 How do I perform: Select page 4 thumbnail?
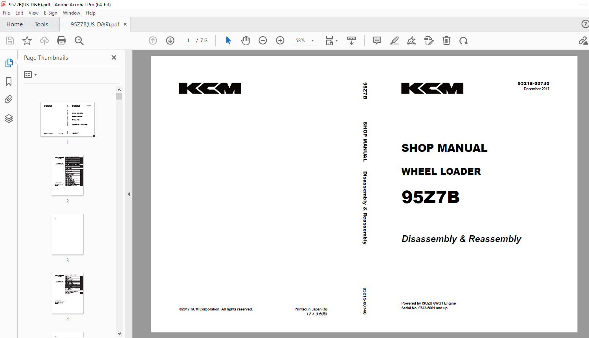(x=68, y=293)
